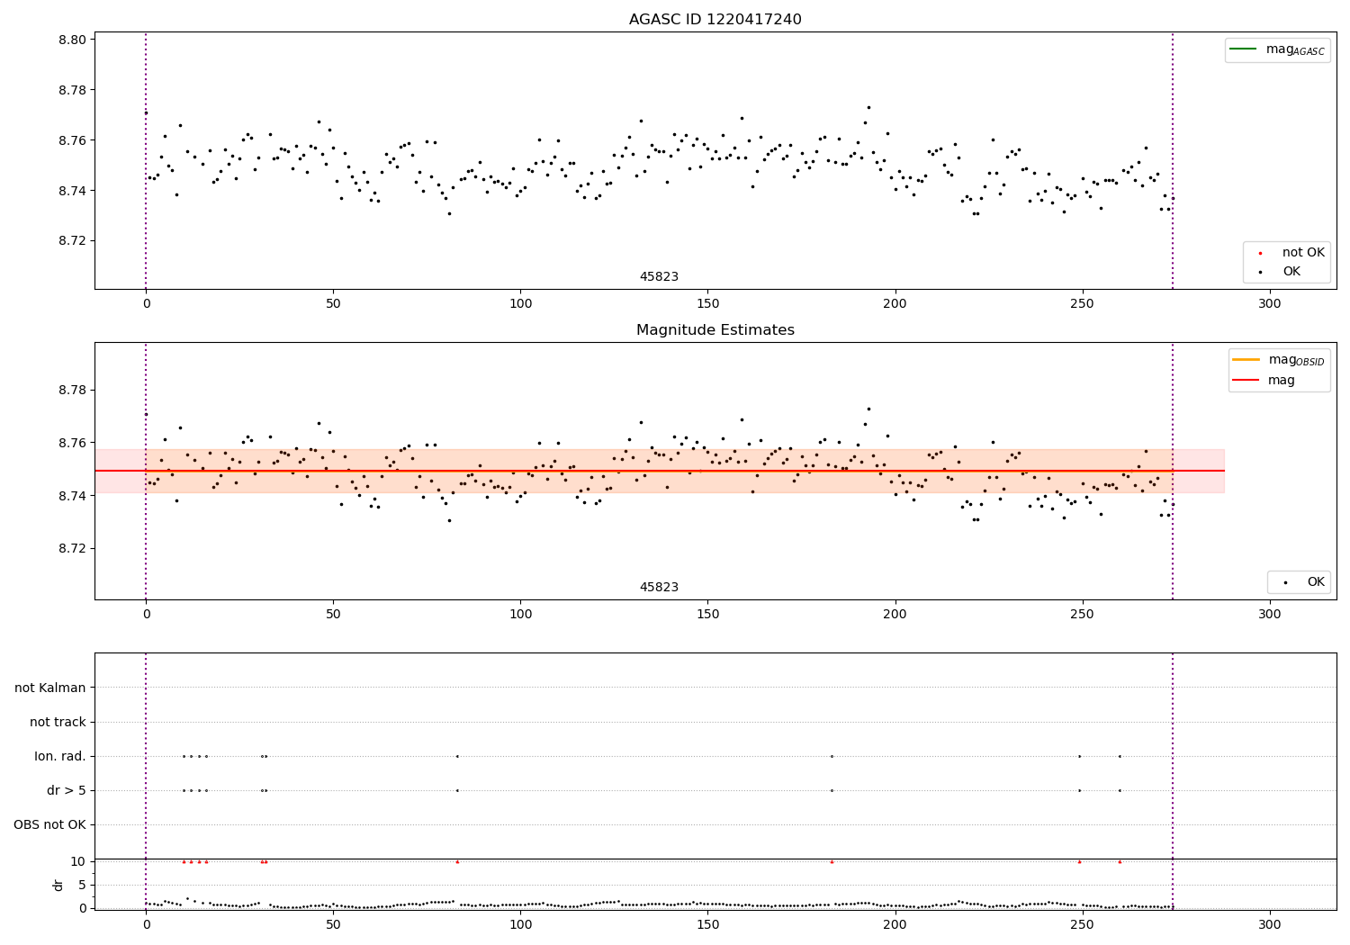Click the '45823' label in the Magnitude Estimates plot

(x=659, y=588)
